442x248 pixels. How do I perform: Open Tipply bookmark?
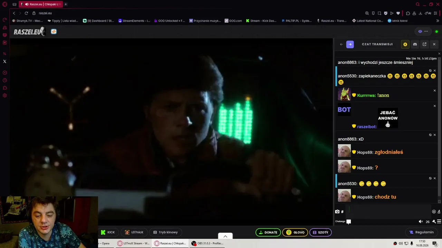63,21
